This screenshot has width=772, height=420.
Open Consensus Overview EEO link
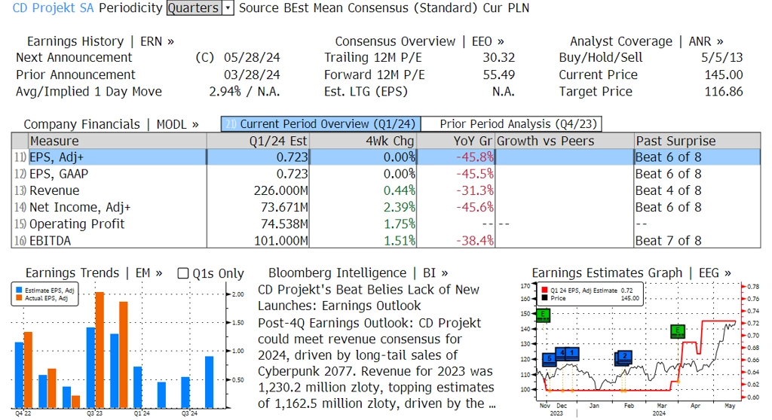419,41
